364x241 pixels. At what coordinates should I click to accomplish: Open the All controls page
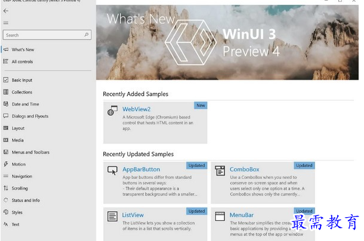point(22,62)
